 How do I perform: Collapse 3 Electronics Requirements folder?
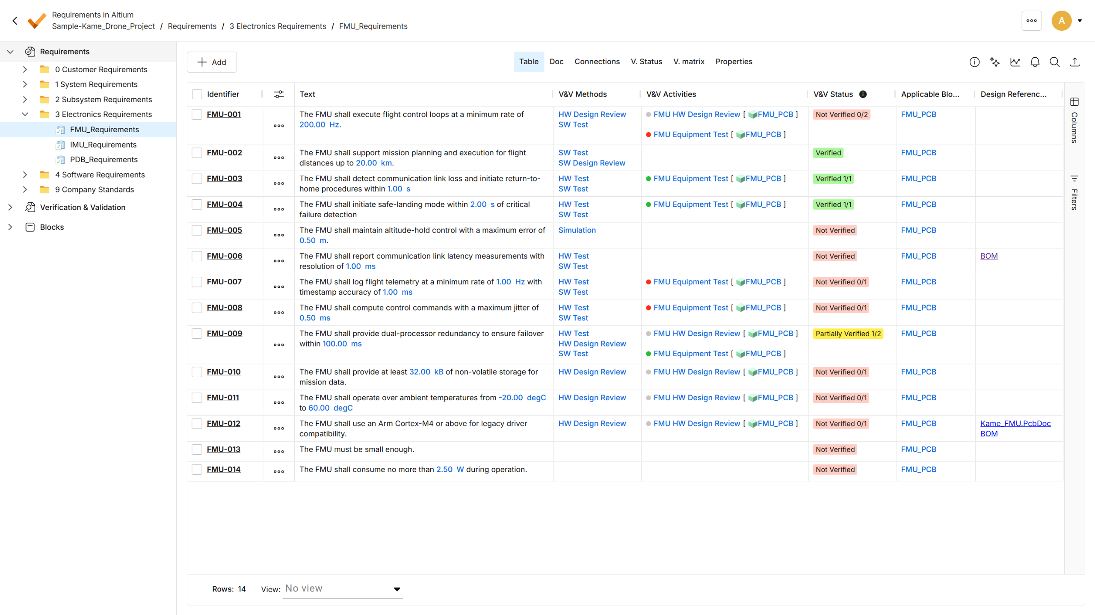coord(25,114)
